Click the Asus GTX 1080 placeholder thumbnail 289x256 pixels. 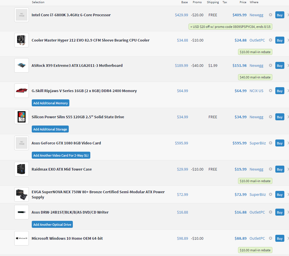[22, 143]
